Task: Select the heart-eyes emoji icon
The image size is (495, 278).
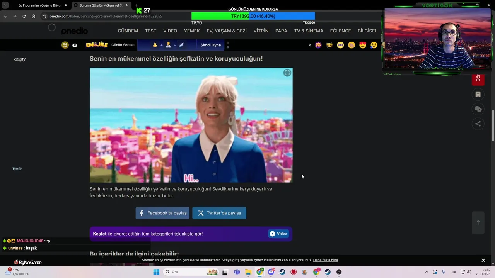Action: point(363,45)
